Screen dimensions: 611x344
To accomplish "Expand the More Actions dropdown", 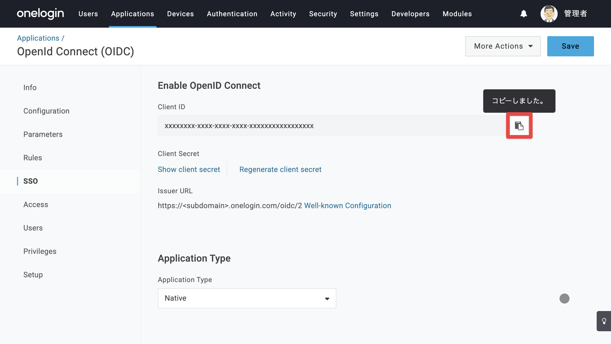I will coord(503,46).
